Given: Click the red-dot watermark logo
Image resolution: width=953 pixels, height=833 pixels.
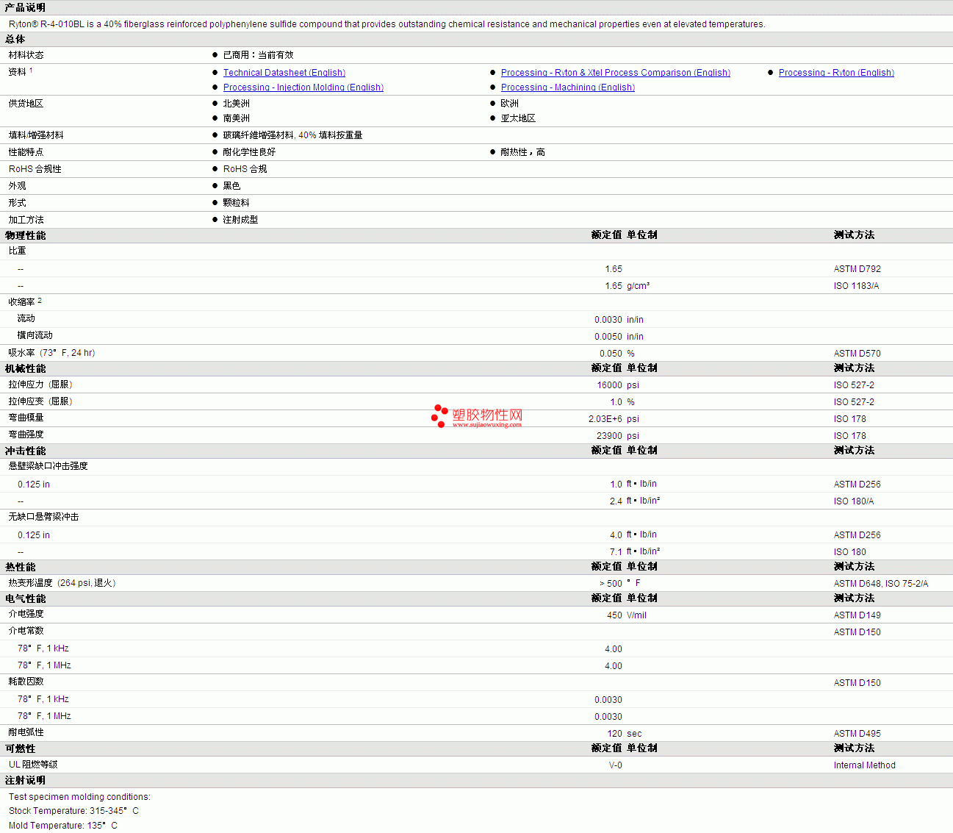Looking at the screenshot, I should tap(439, 415).
